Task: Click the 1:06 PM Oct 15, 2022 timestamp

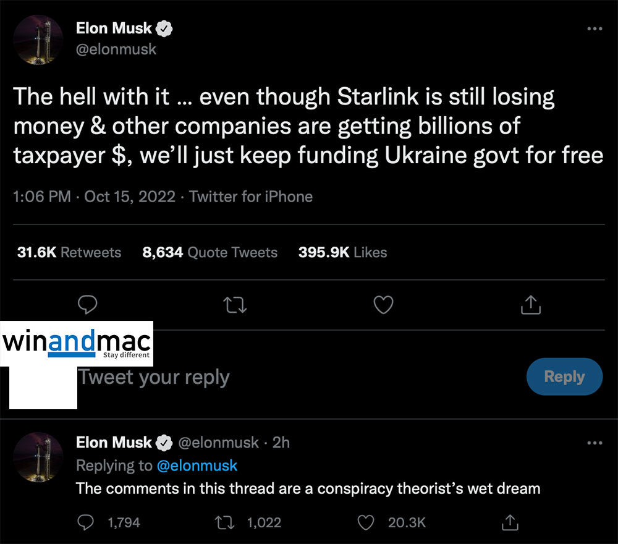Action: click(x=95, y=197)
